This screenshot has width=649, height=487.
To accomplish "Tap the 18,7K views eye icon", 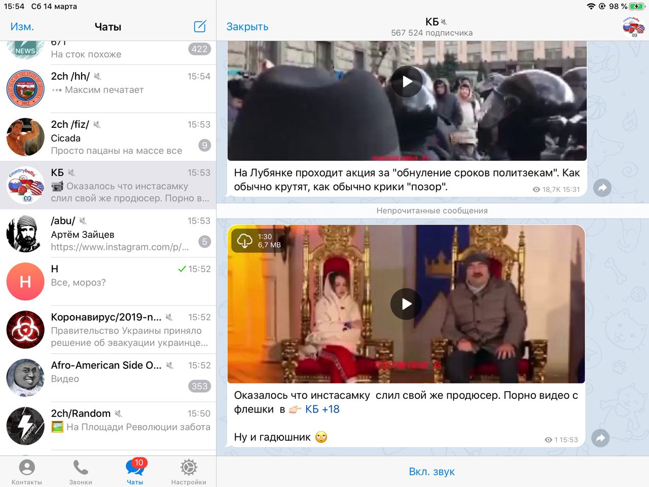I will coord(536,189).
